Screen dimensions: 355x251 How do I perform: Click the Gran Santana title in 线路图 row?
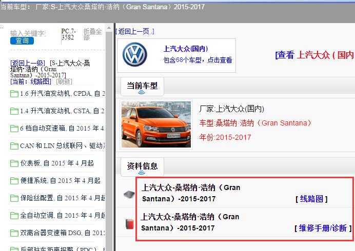click(x=191, y=193)
